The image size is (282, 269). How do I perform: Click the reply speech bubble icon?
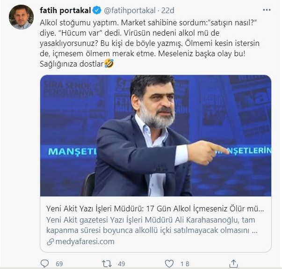point(44,263)
